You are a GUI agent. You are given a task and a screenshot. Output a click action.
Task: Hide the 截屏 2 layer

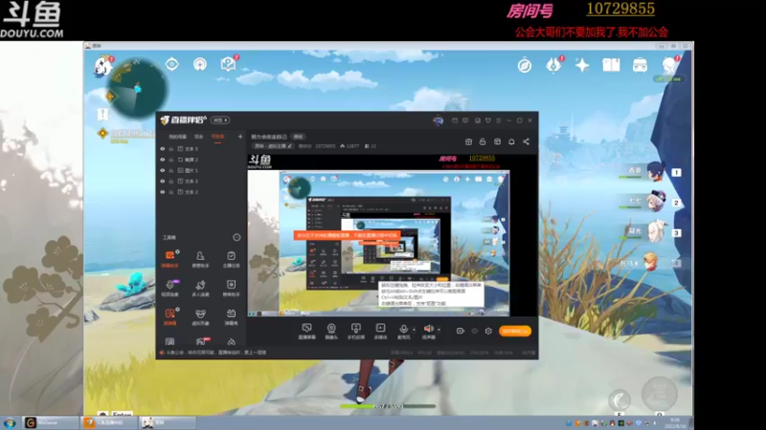163,160
